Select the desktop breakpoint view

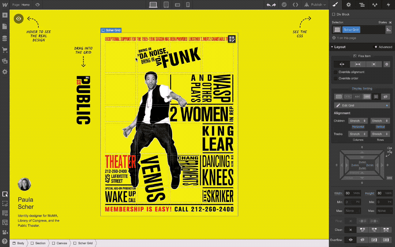[x=153, y=5]
